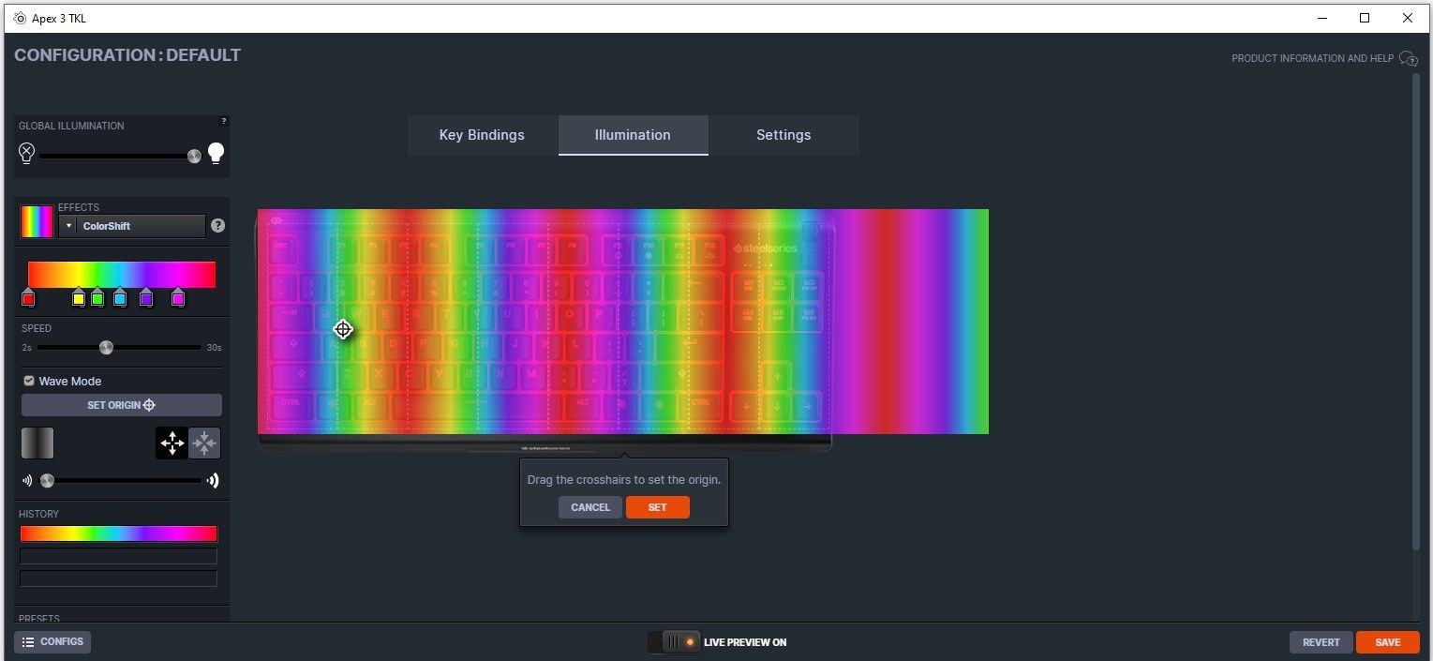Open the ColorShift effects dropdown
The height and width of the screenshot is (661, 1433).
[x=132, y=226]
